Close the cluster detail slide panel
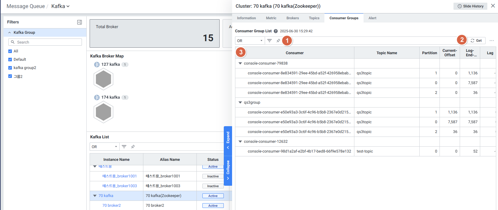The image size is (498, 210). [493, 6]
